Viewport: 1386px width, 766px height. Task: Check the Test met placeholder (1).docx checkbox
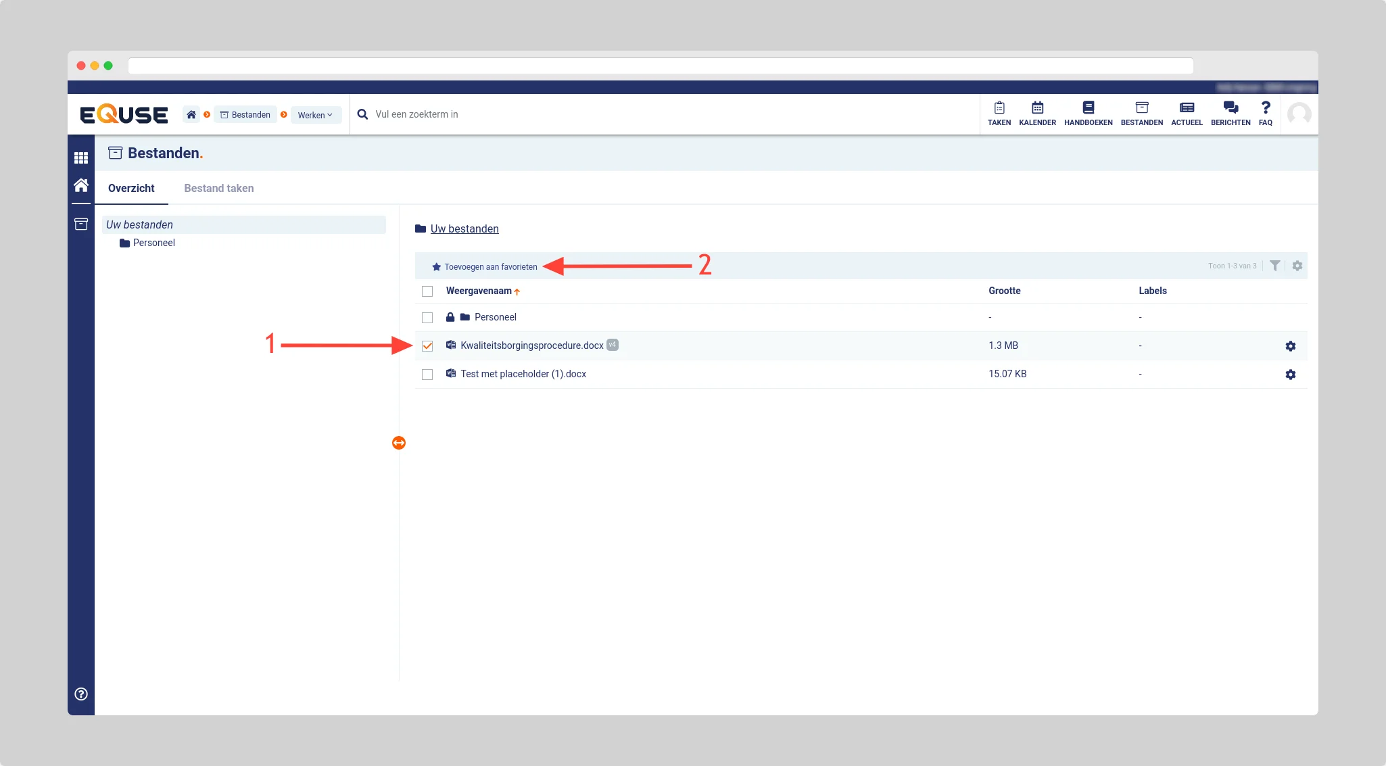[427, 375]
